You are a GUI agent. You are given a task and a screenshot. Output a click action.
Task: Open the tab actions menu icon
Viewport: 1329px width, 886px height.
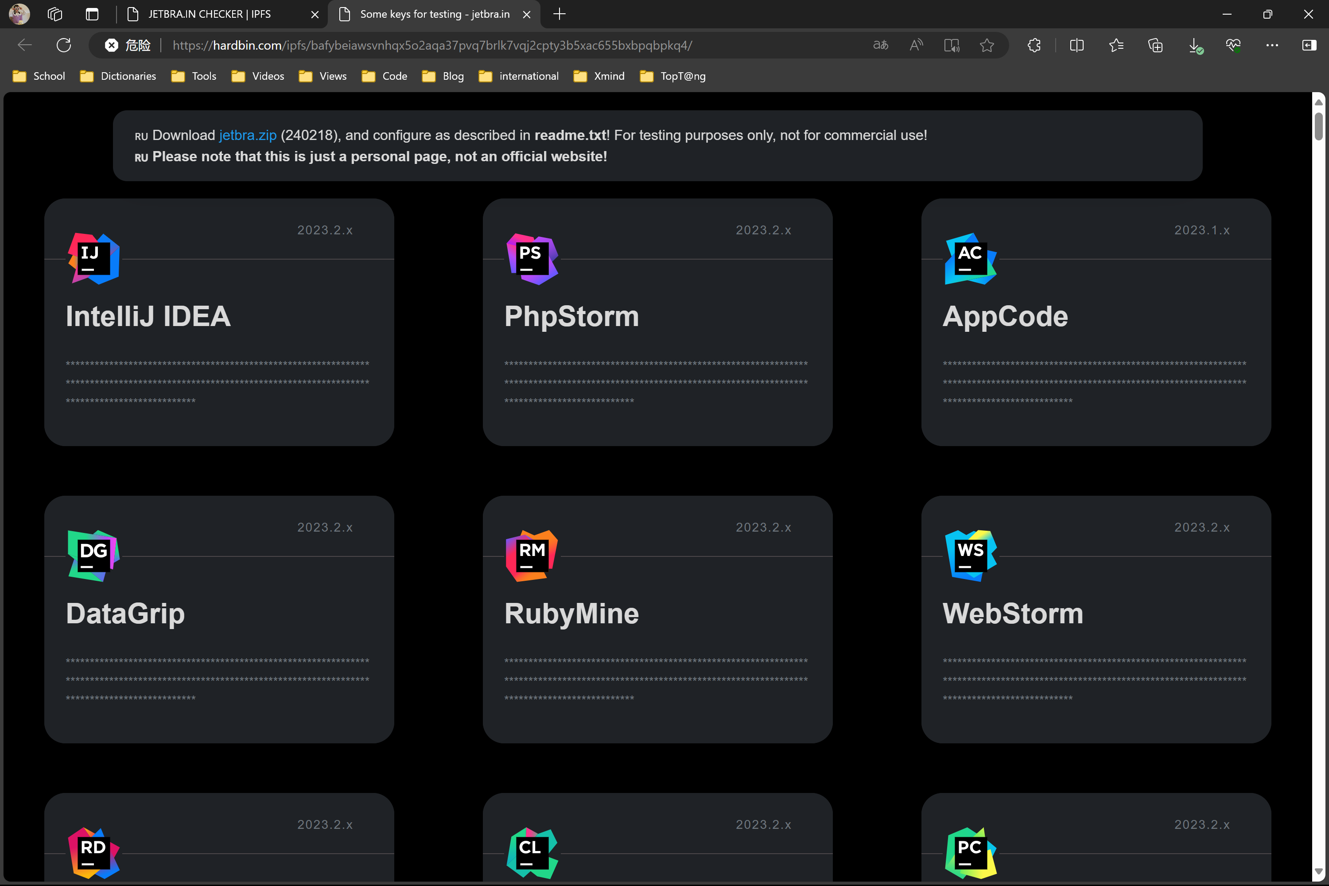pyautogui.click(x=92, y=14)
